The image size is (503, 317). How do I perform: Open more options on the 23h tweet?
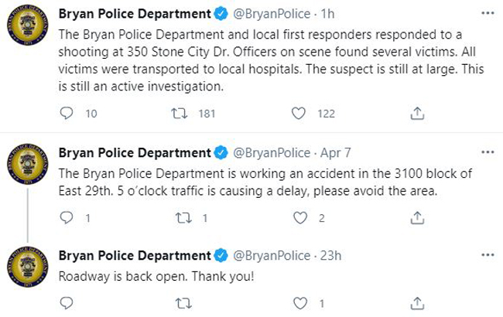[x=488, y=255]
